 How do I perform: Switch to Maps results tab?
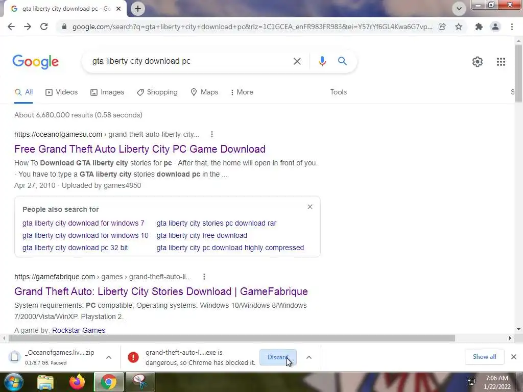point(204,92)
